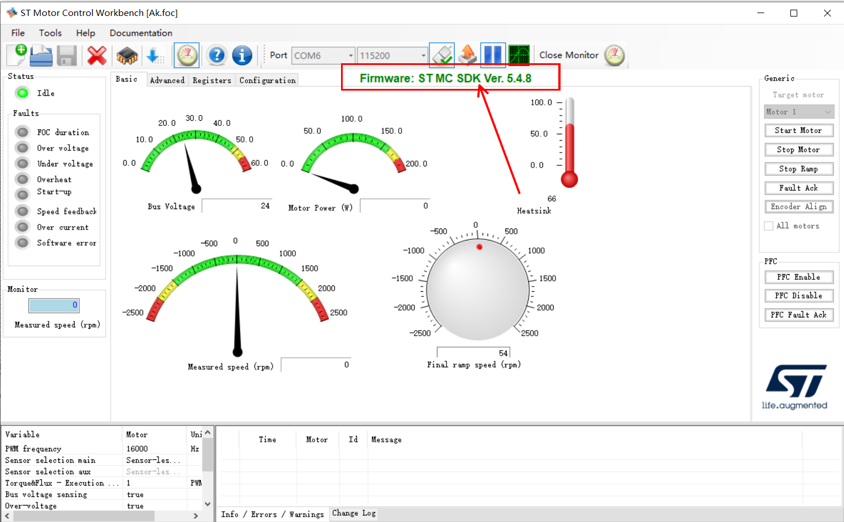Click the red dot on the speed knob
The width and height of the screenshot is (844, 522).
point(480,247)
